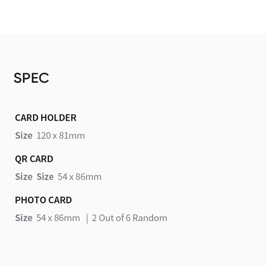267x266 pixels.
Task: Click the word HOLDER in the card holder heading
Action: pyautogui.click(x=59, y=118)
